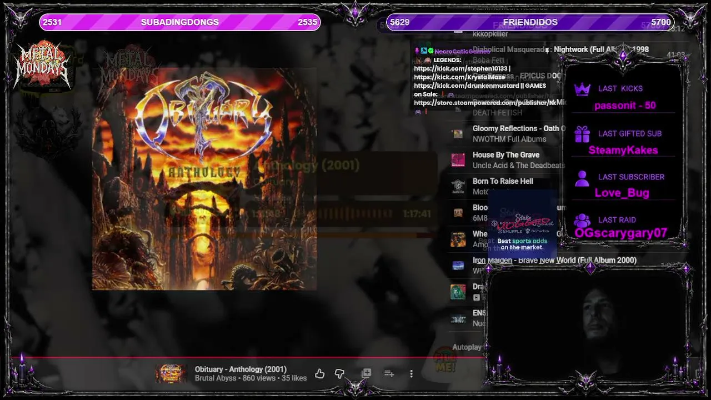Save the current album to library

(x=367, y=373)
